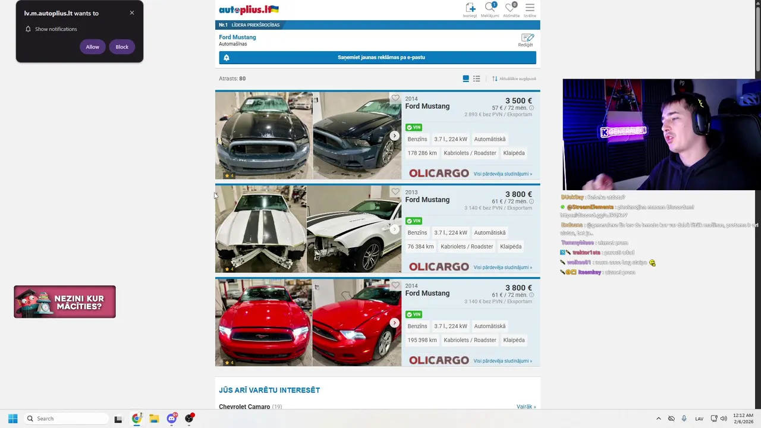Click the microphone tray icon

click(x=684, y=418)
